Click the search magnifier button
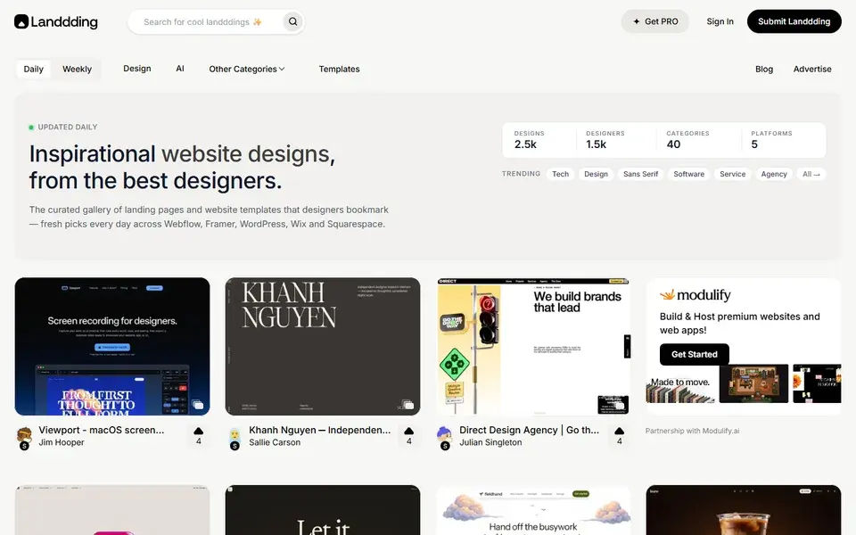 (x=293, y=21)
